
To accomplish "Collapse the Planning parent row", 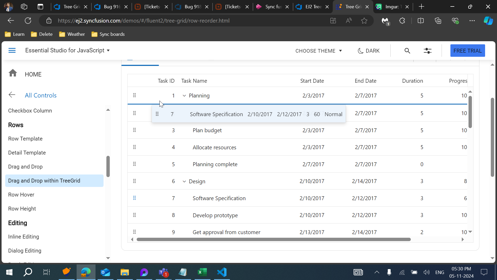I will pos(184,96).
